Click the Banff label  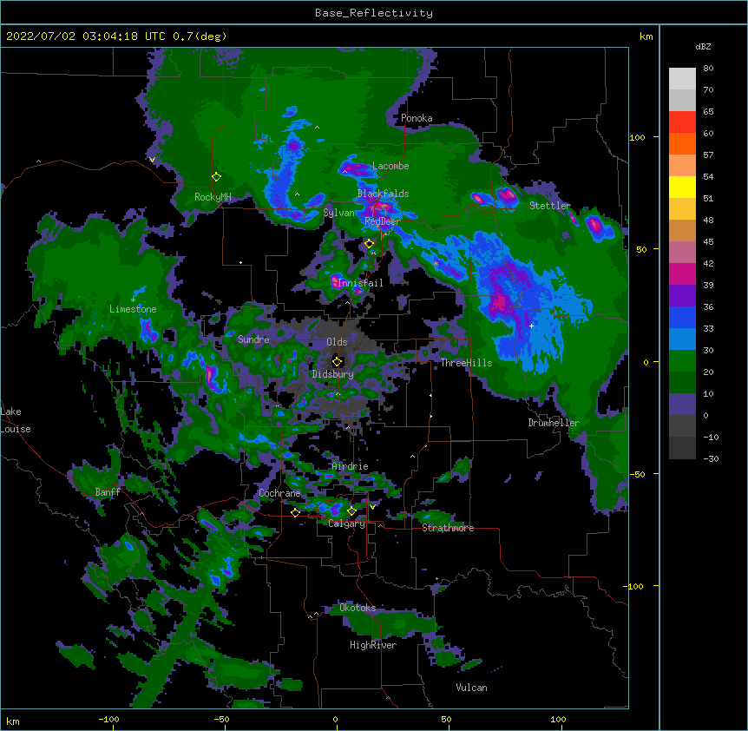108,492
